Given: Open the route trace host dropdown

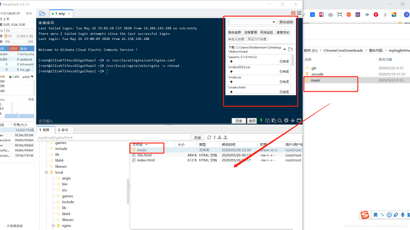Looking at the screenshot, I should pos(273,22).
